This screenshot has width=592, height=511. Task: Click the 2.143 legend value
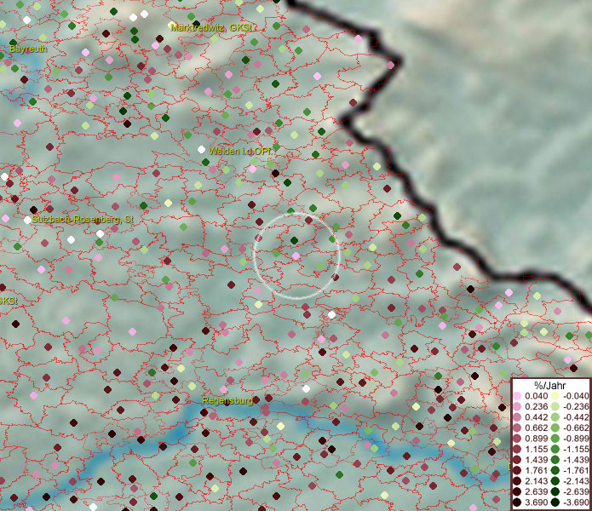(537, 482)
